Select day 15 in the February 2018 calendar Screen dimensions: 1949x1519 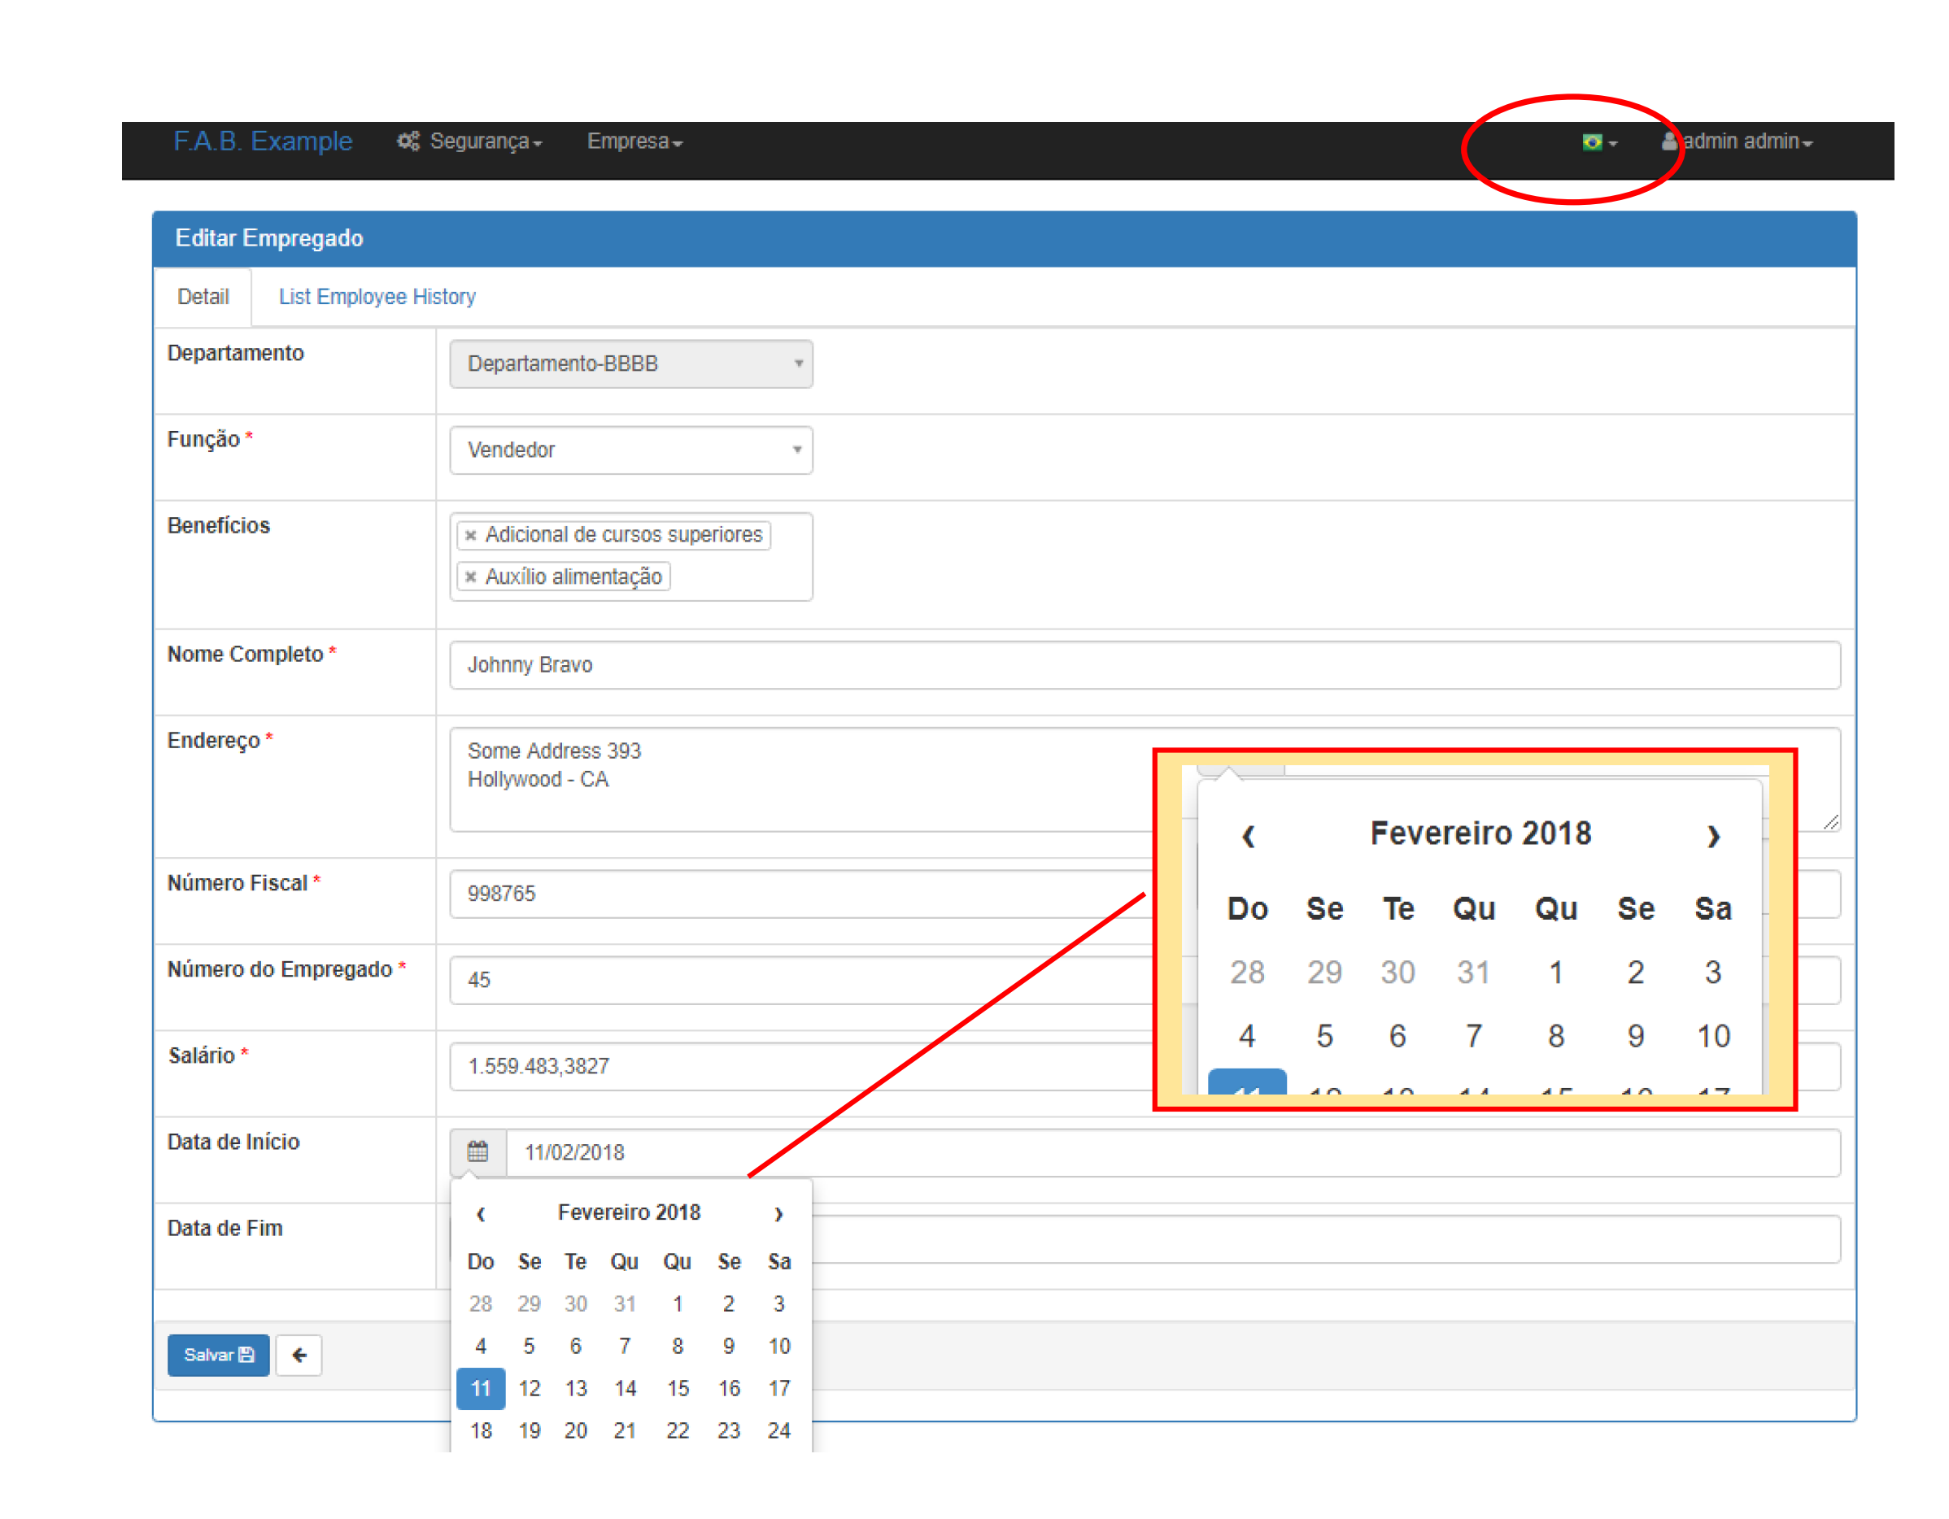(x=678, y=1388)
